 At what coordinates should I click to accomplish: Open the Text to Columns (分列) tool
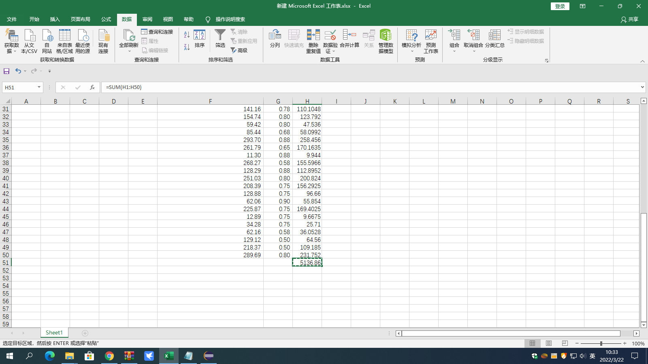click(275, 38)
